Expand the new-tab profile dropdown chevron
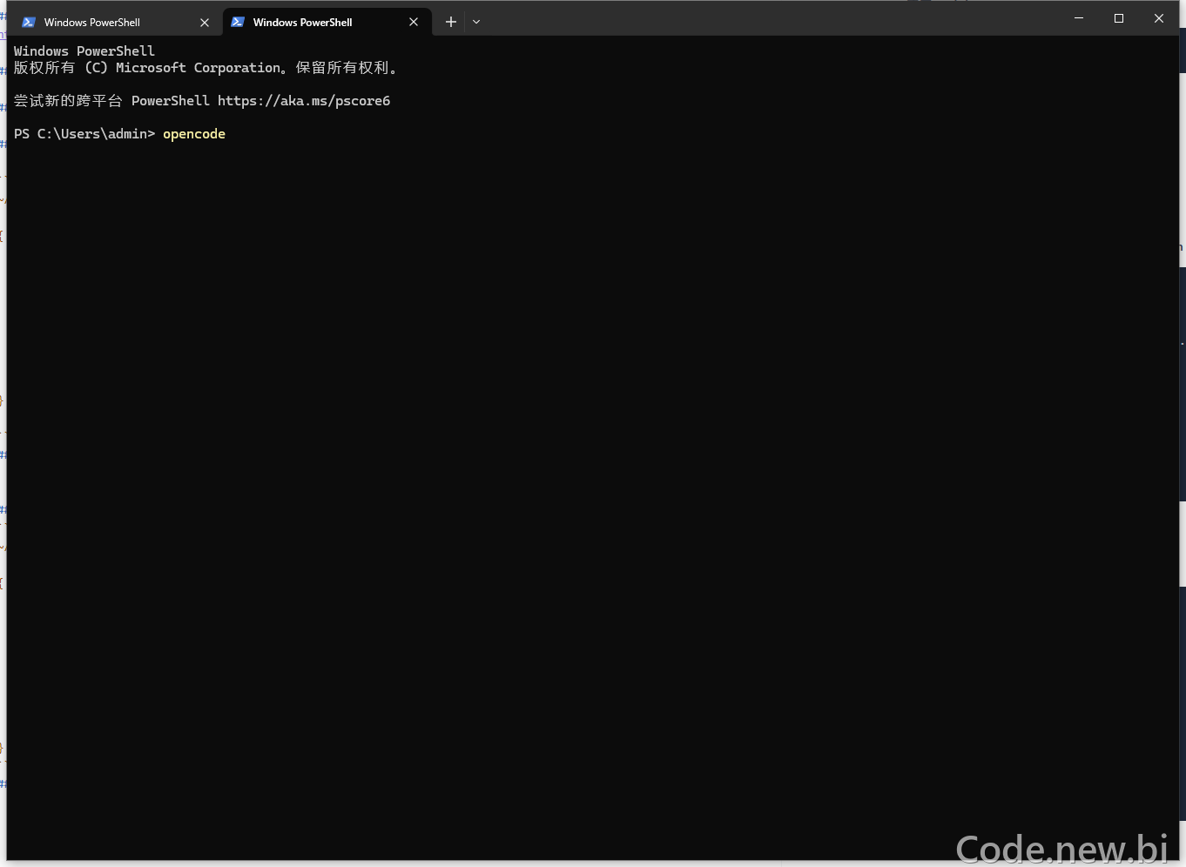 pos(476,22)
